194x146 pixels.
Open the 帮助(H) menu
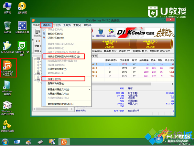(x=87, y=25)
